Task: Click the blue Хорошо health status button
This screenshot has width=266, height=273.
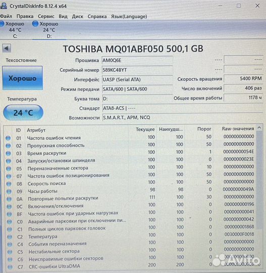Action: point(22,78)
